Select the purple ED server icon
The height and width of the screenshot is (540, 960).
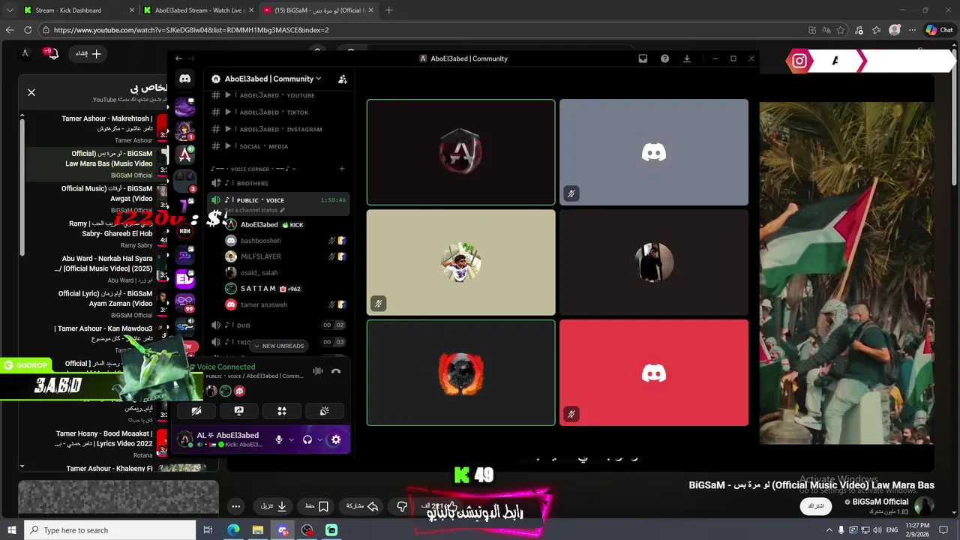[185, 279]
